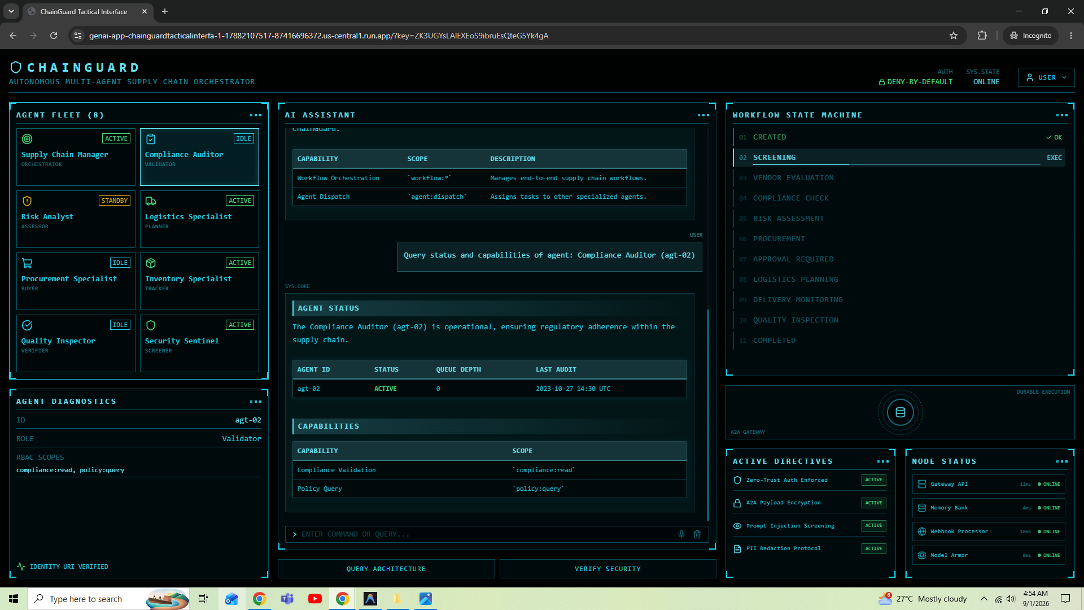Click the Verify Security button
1084x610 pixels.
608,569
